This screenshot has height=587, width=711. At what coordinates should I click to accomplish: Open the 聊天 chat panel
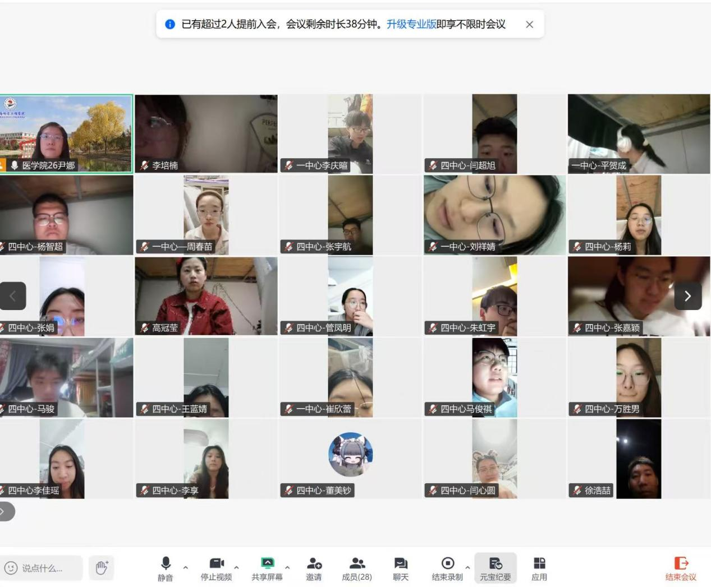tap(401, 568)
